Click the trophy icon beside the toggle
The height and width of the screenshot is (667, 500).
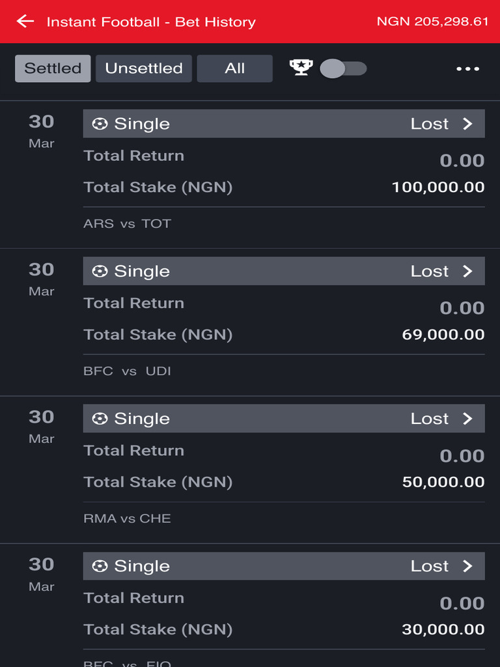tap(301, 68)
